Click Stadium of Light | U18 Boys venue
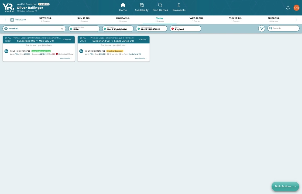302x194 pixels. (39, 45)
